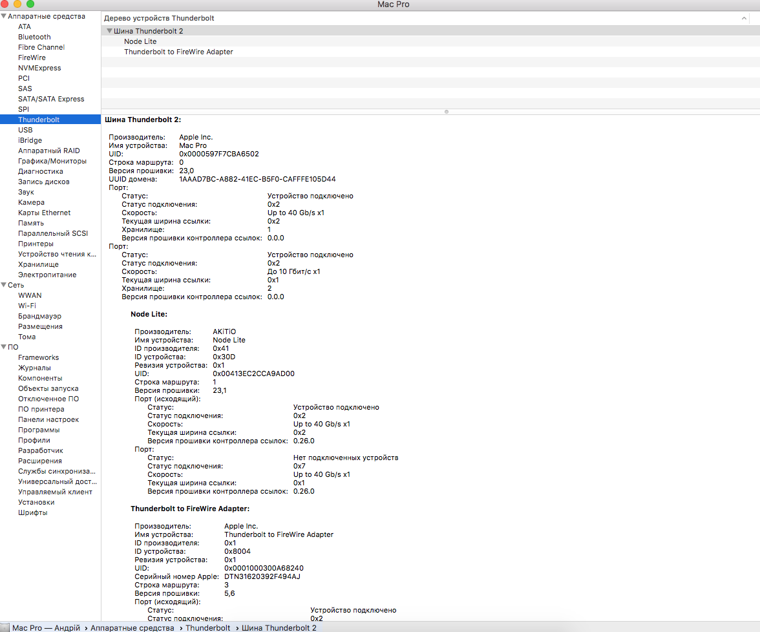Open the Расширения section
Screen dimensions: 760x632
click(x=40, y=461)
